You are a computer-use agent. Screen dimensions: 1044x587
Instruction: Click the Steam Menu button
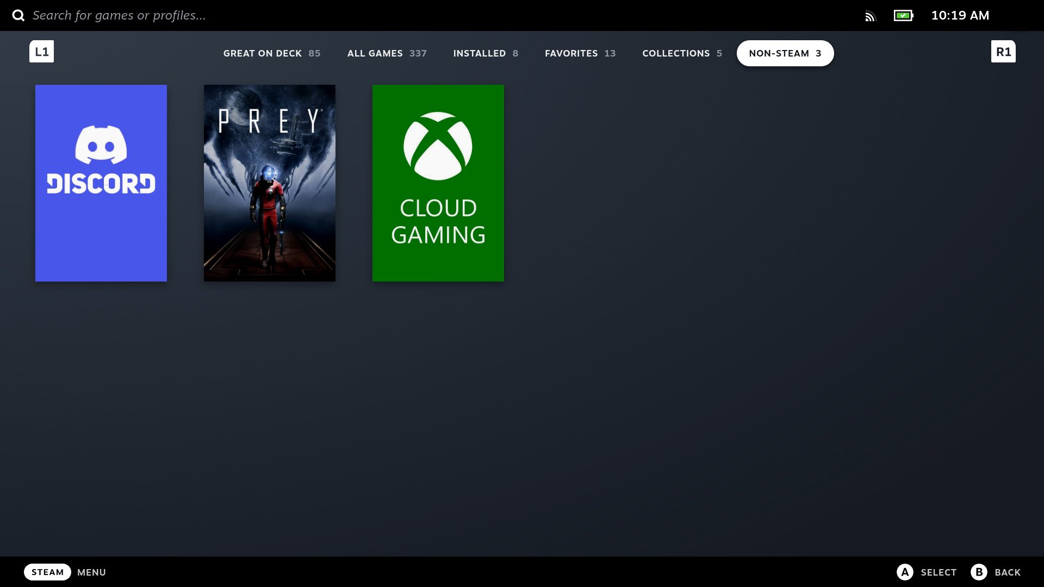(47, 571)
